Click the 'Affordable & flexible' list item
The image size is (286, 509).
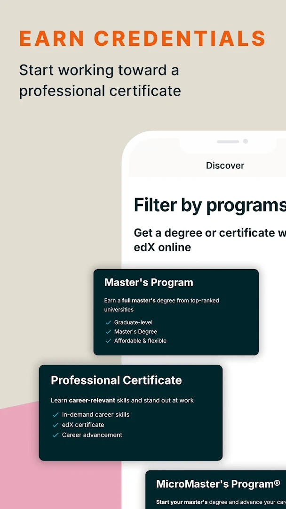pos(140,341)
